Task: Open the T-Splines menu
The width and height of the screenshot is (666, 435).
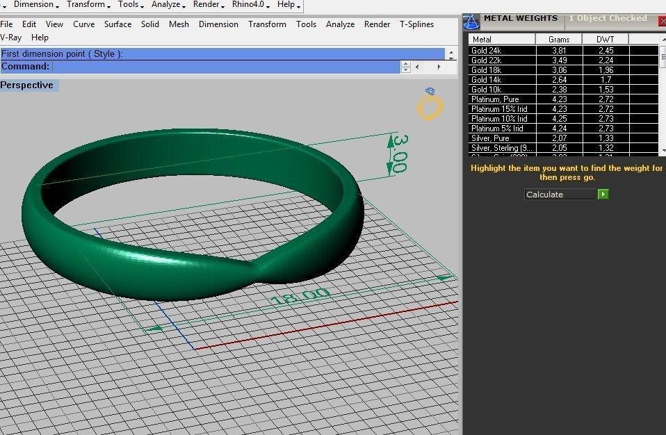Action: pyautogui.click(x=416, y=24)
